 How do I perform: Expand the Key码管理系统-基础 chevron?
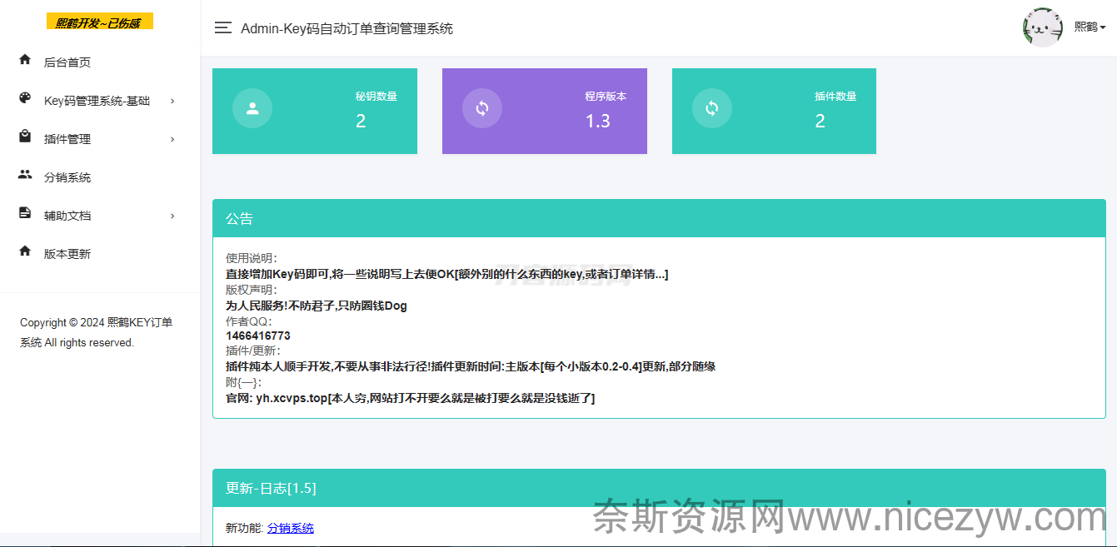172,101
